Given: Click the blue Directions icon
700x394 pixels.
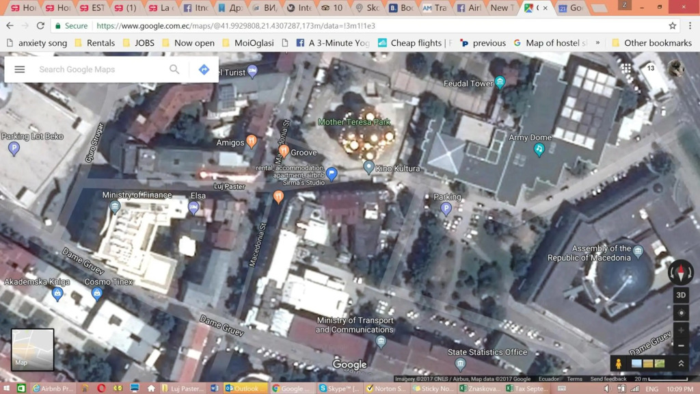Looking at the screenshot, I should (x=204, y=69).
